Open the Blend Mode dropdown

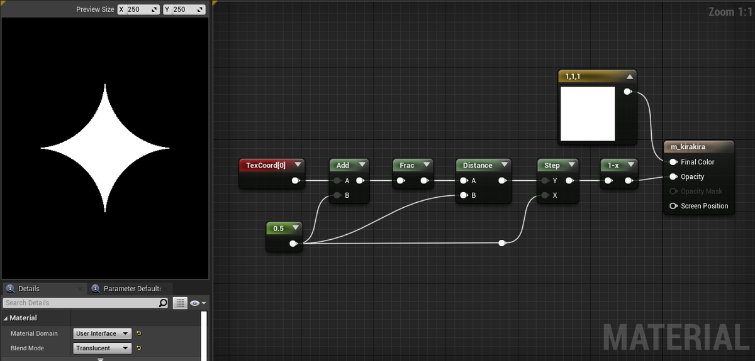click(102, 348)
